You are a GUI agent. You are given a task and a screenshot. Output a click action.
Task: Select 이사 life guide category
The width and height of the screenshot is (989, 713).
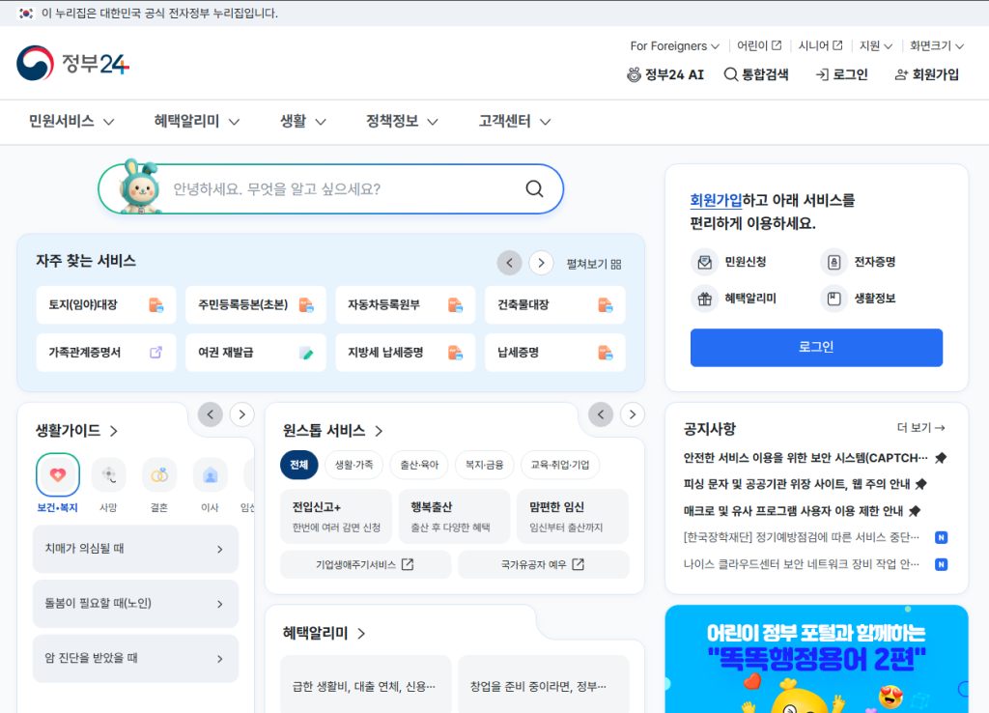[210, 485]
